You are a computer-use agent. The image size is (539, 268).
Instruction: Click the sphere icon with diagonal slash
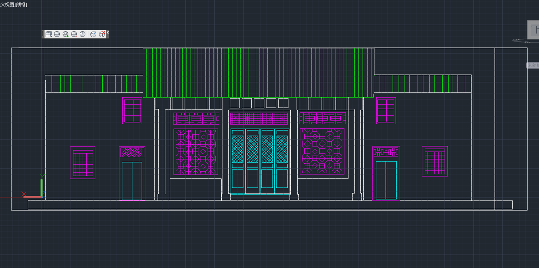83,34
